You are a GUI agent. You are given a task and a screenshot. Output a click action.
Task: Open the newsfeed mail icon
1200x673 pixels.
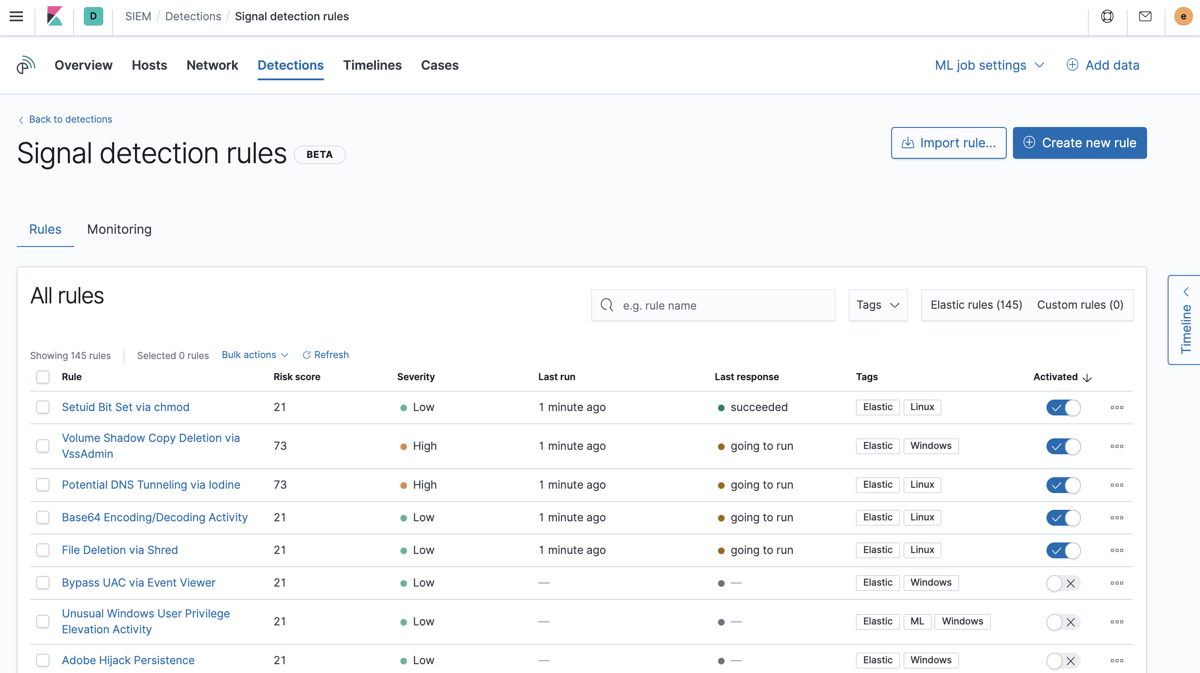(1145, 16)
